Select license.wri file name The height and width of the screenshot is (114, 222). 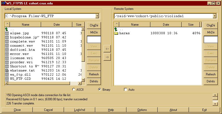[x=21, y=58]
